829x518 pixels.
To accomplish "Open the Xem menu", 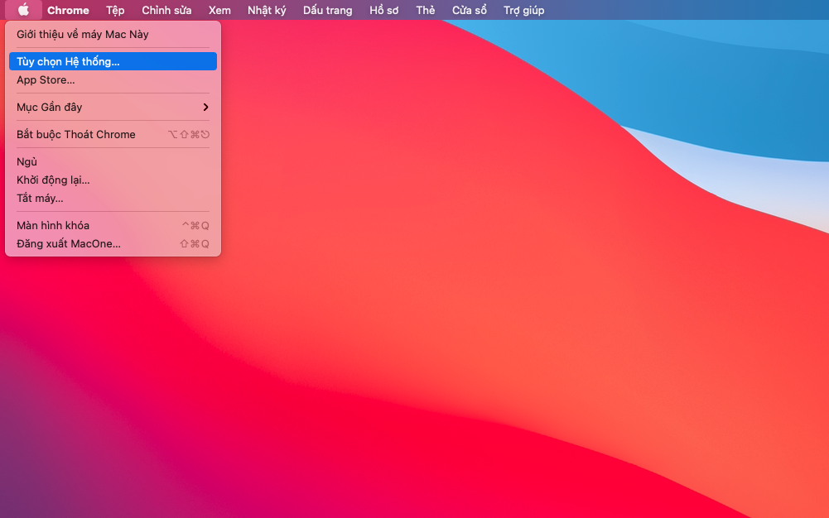I will pos(219,10).
